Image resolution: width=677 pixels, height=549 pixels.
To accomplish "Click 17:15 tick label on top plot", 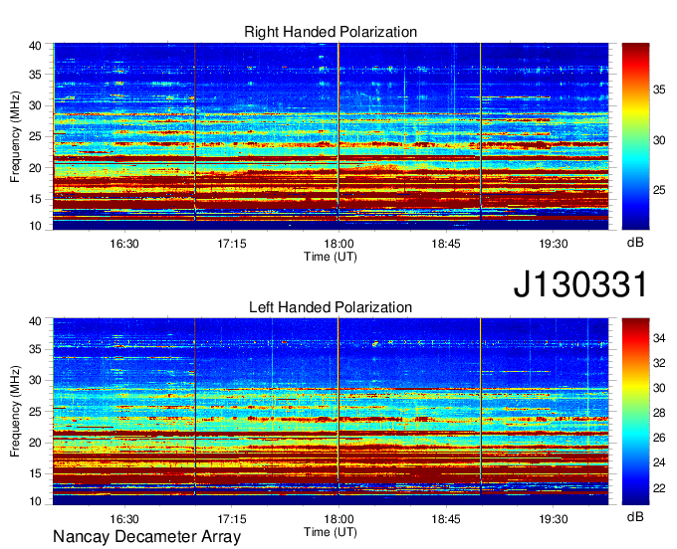I will click(231, 244).
